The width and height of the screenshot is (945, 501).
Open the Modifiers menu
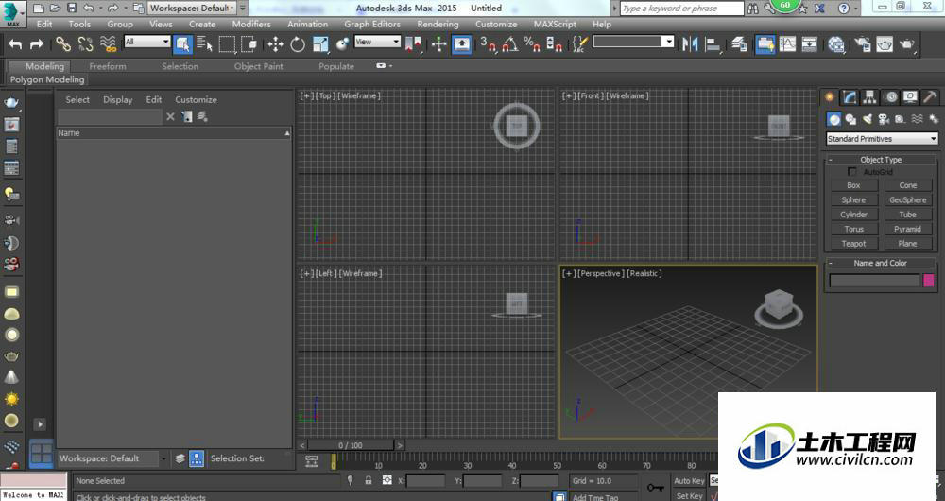(x=251, y=25)
